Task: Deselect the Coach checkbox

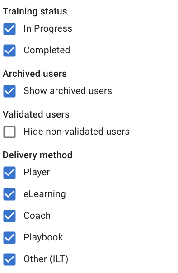Action: pyautogui.click(x=9, y=216)
